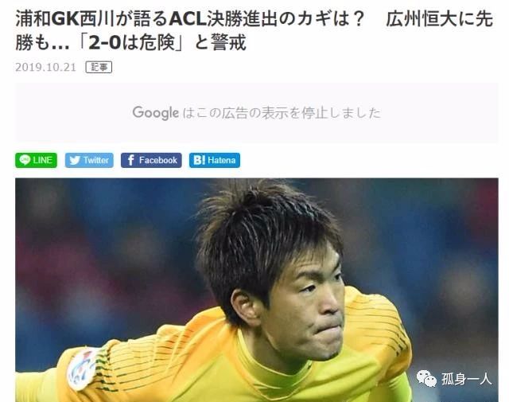Share the article via LINE button

(x=36, y=160)
